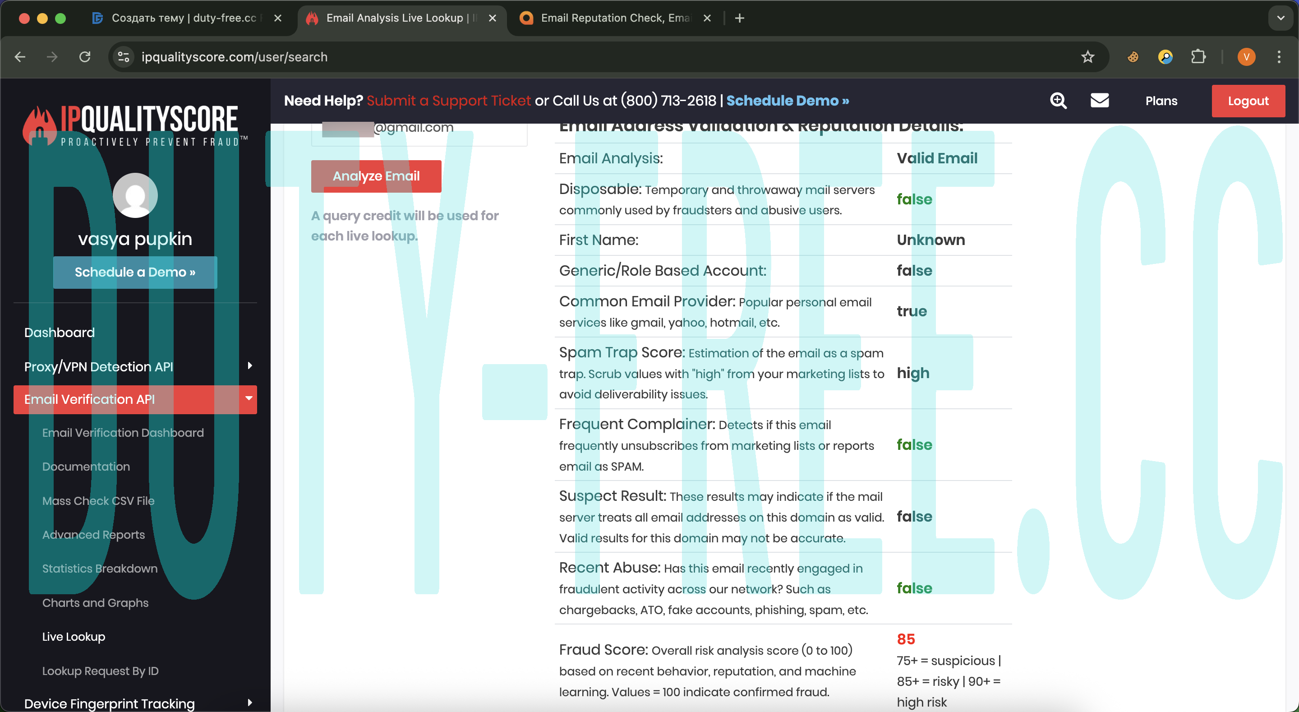Click the IPQualityScore flame logo

[40, 124]
